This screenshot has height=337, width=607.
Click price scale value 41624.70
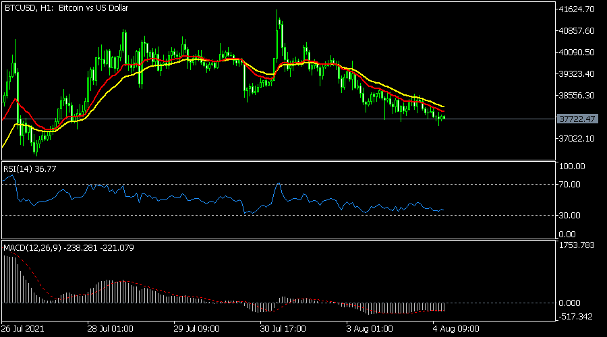coord(577,9)
